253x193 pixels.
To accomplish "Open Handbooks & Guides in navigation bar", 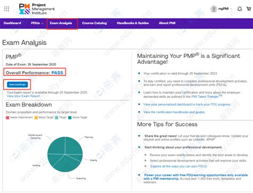I will (x=133, y=23).
